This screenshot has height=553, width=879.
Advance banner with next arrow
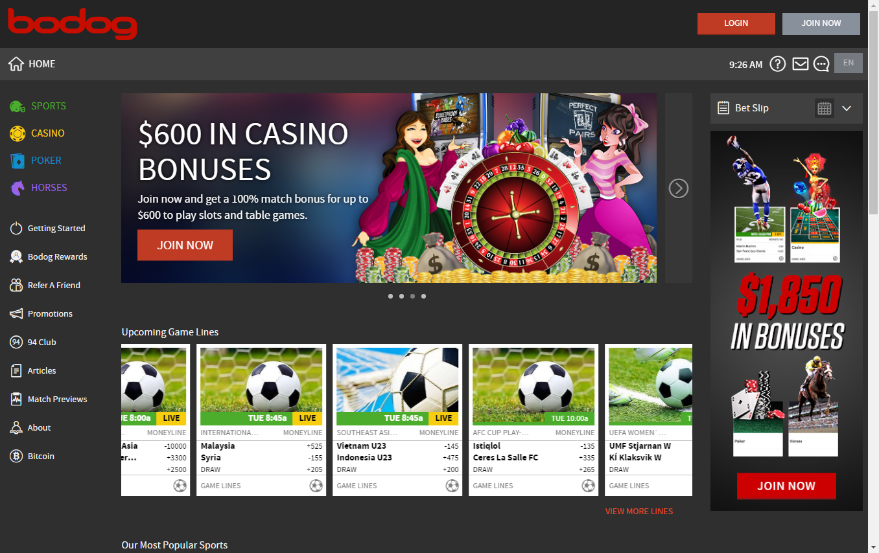[679, 188]
